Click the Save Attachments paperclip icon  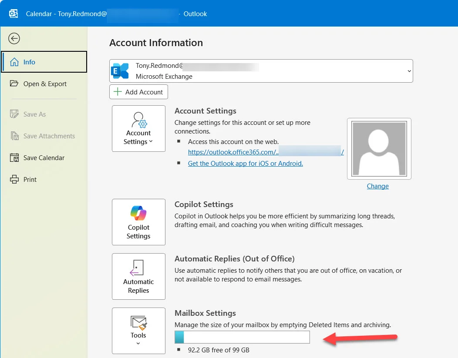point(15,136)
